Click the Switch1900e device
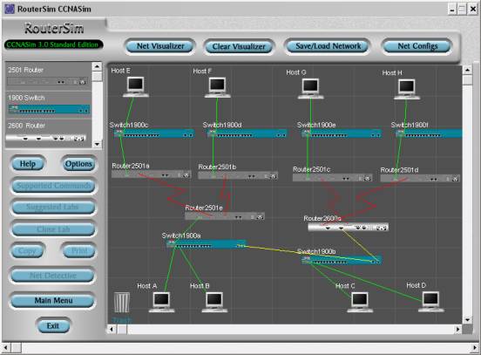 [x=342, y=133]
